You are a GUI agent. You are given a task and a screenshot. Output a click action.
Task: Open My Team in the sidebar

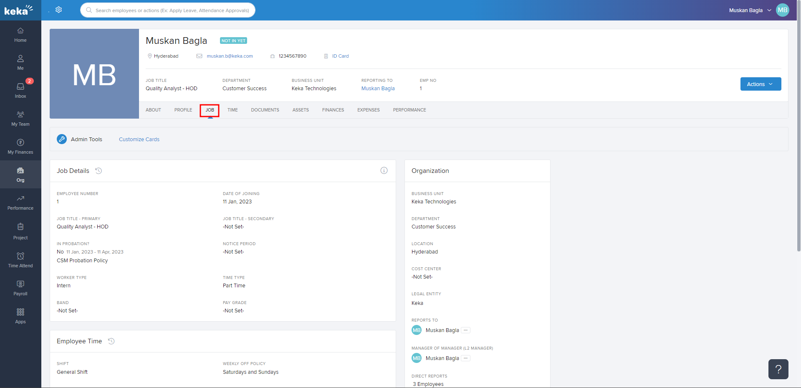20,118
